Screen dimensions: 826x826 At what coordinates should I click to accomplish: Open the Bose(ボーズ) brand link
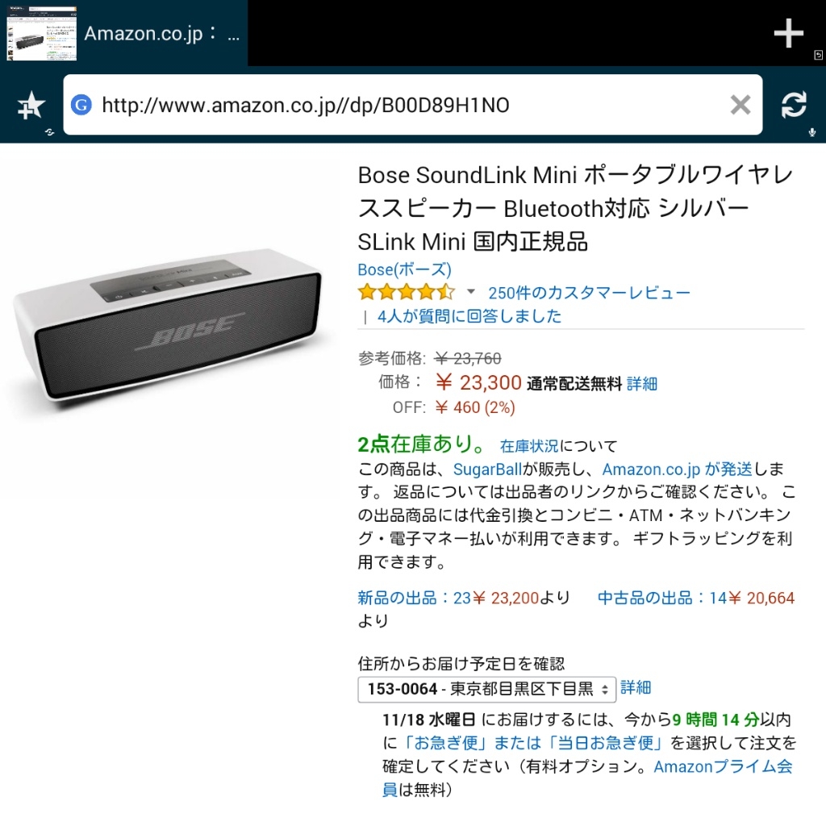pos(404,269)
